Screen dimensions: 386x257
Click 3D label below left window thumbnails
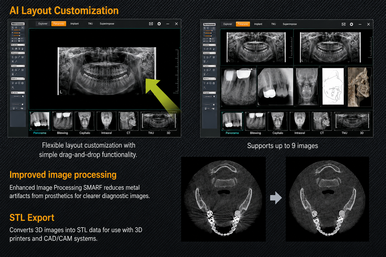pos(168,133)
